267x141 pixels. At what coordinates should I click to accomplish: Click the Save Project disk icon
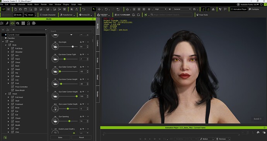click(x=26, y=9)
